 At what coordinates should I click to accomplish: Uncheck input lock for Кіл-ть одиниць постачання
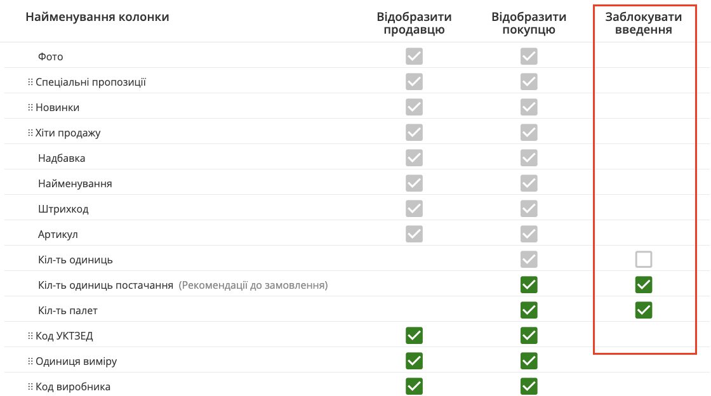tap(644, 285)
